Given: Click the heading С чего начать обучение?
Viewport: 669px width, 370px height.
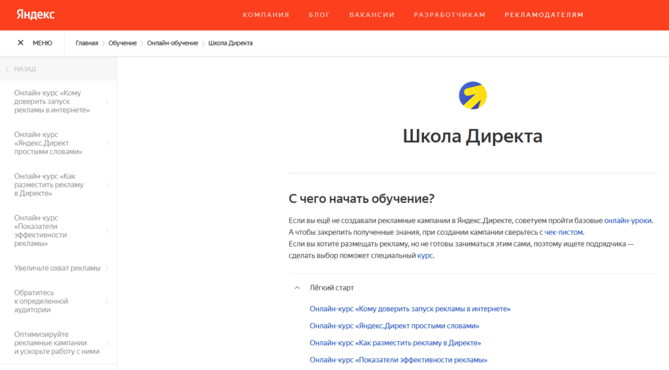Looking at the screenshot, I should click(x=361, y=198).
